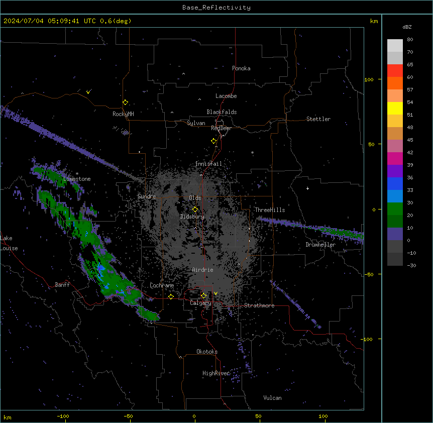Click the Calgary city label
This screenshot has height=423, width=433.
pos(200,303)
